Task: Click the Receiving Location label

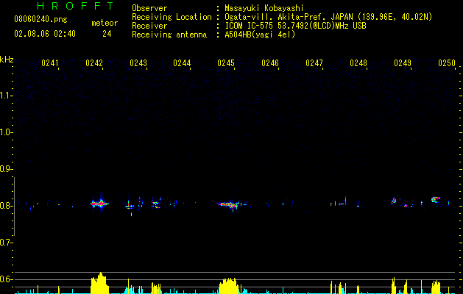Action: tap(172, 17)
